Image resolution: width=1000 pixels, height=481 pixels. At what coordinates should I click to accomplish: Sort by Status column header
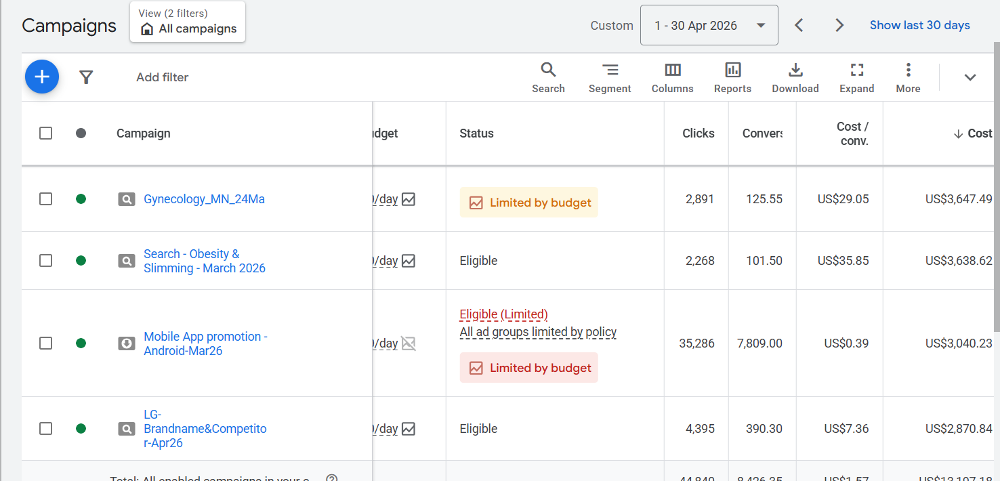476,133
